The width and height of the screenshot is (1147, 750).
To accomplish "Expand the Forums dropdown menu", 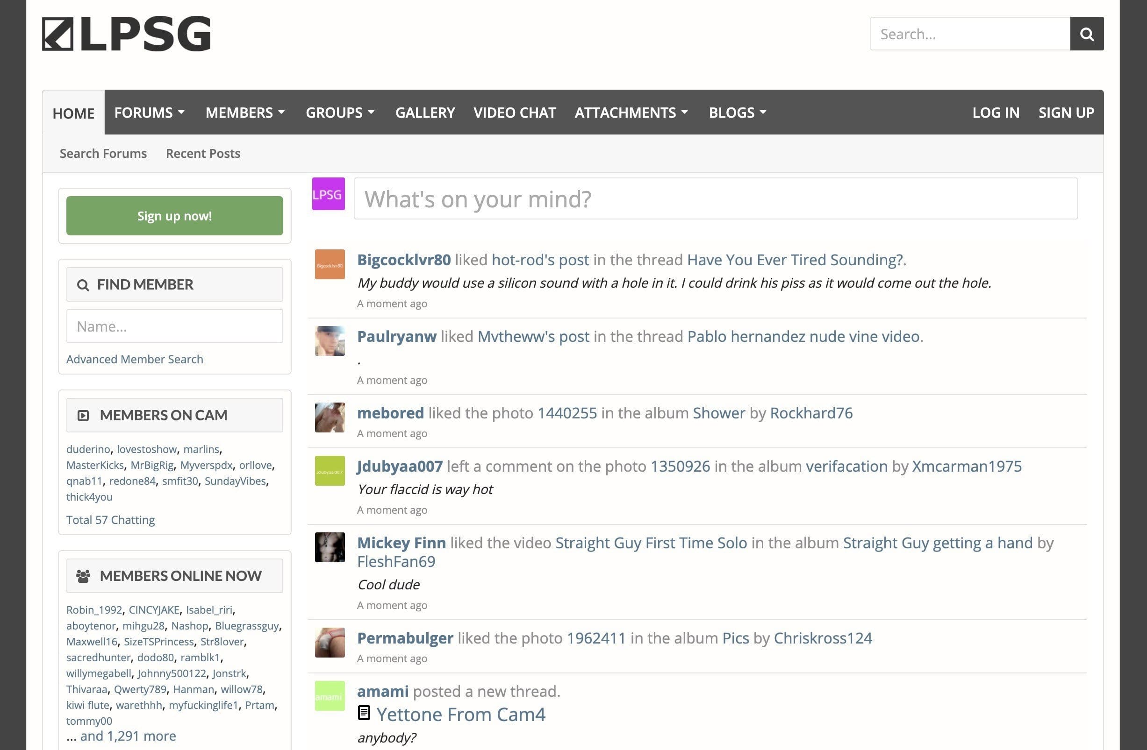I will (150, 113).
